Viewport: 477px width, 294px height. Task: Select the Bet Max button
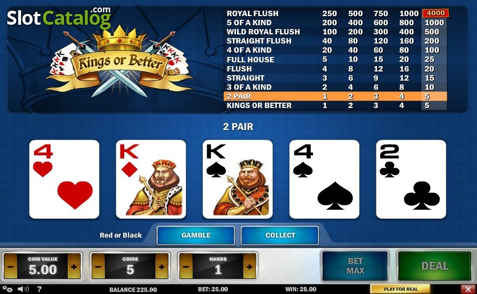pyautogui.click(x=355, y=266)
